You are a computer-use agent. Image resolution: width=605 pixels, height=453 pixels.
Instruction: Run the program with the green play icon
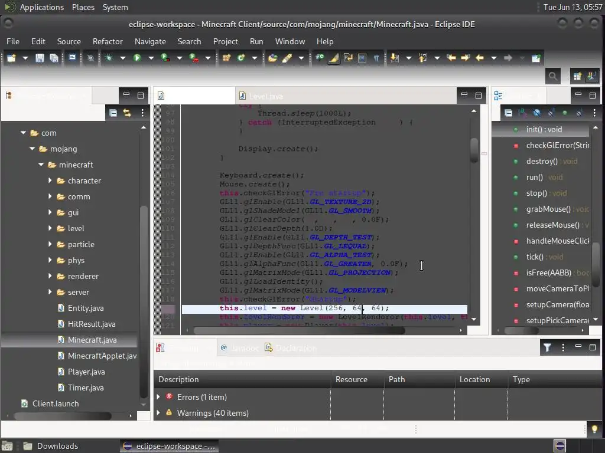point(137,58)
